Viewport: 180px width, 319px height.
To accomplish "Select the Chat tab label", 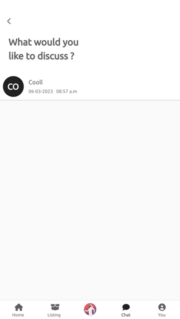I will tap(126, 315).
